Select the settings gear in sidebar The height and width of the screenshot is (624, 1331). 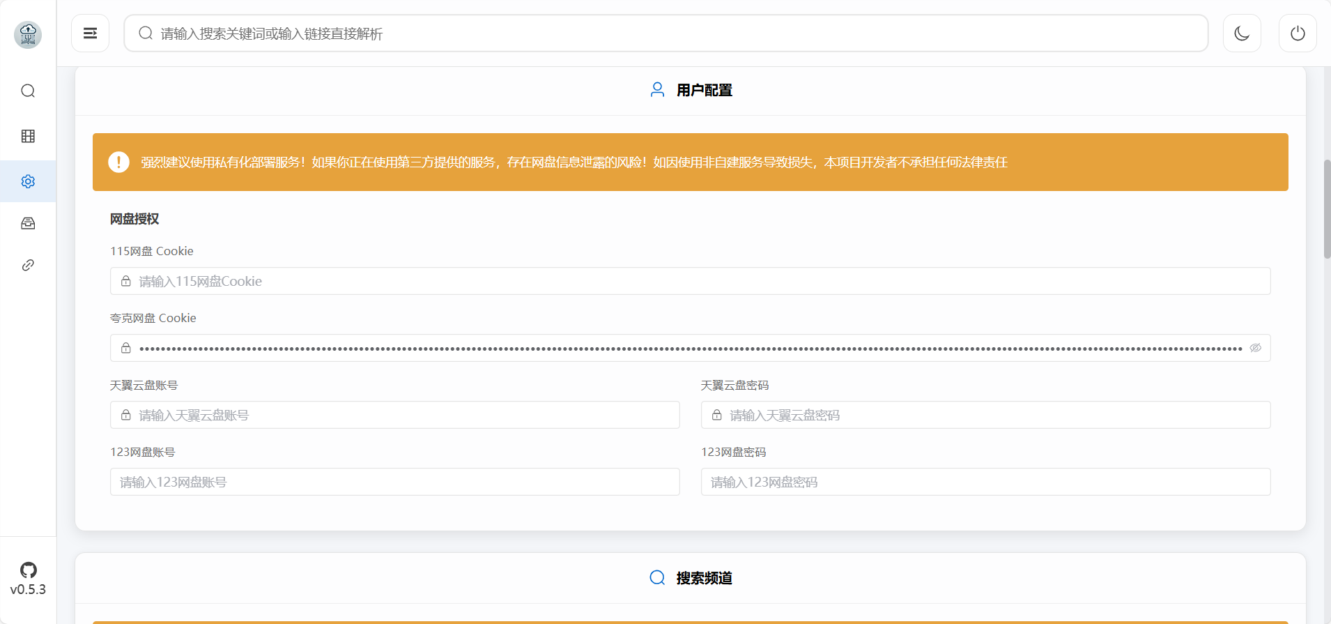(28, 181)
